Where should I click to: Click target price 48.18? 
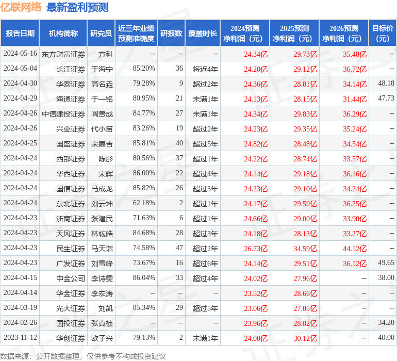[386, 83]
